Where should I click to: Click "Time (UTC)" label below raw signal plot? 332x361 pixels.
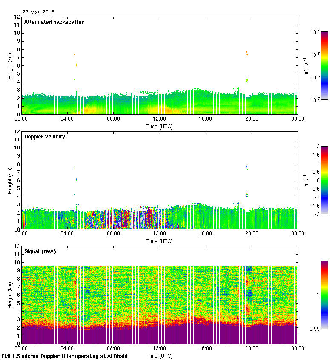tap(160, 356)
